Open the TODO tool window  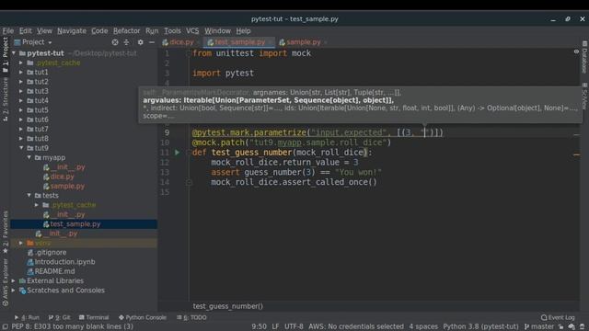pyautogui.click(x=191, y=317)
